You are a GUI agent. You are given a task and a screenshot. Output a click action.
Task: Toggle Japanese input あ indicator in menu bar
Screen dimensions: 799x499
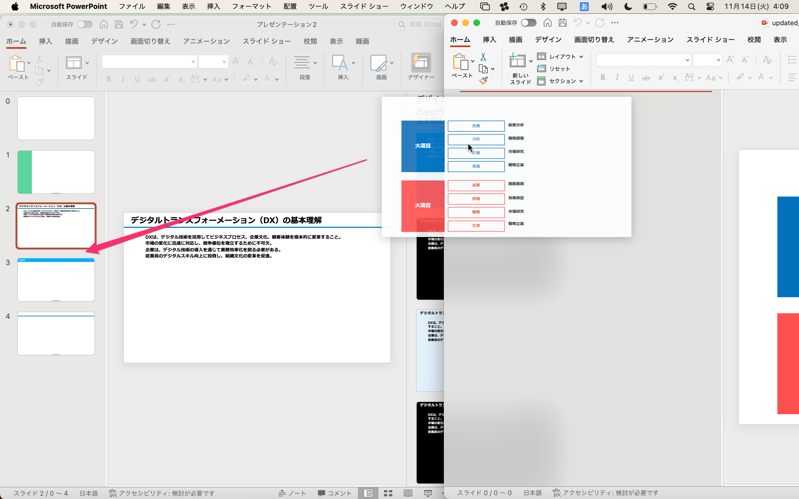(584, 7)
